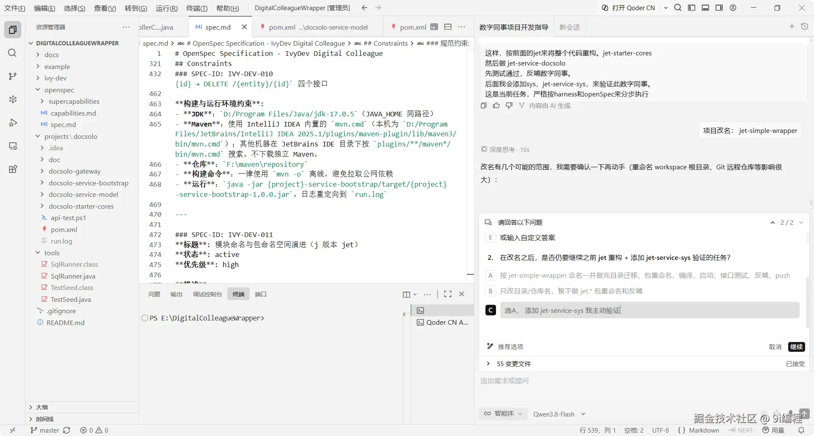Click Open Qoder CN button
The width and height of the screenshot is (814, 436).
(629, 8)
